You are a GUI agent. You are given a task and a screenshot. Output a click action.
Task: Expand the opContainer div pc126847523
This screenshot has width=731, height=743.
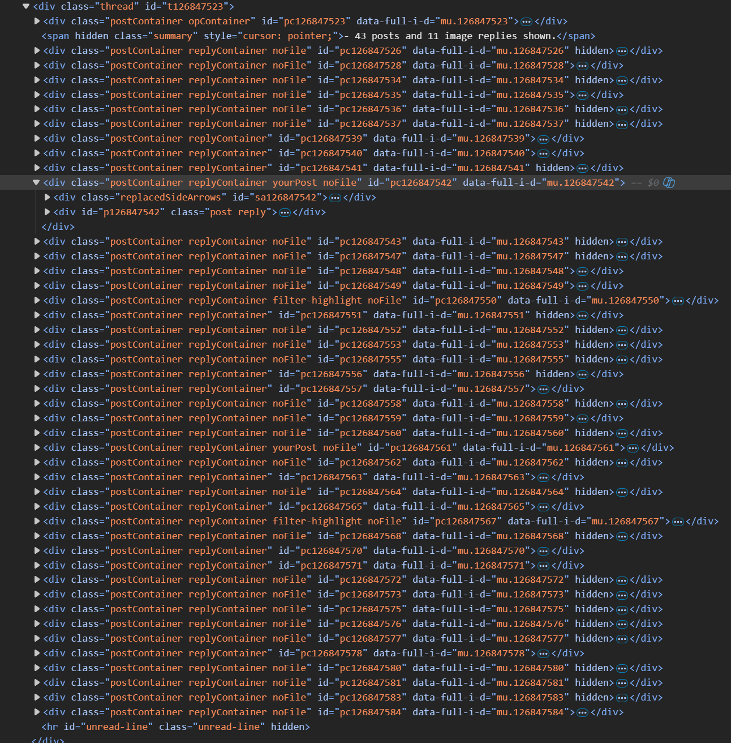click(37, 22)
